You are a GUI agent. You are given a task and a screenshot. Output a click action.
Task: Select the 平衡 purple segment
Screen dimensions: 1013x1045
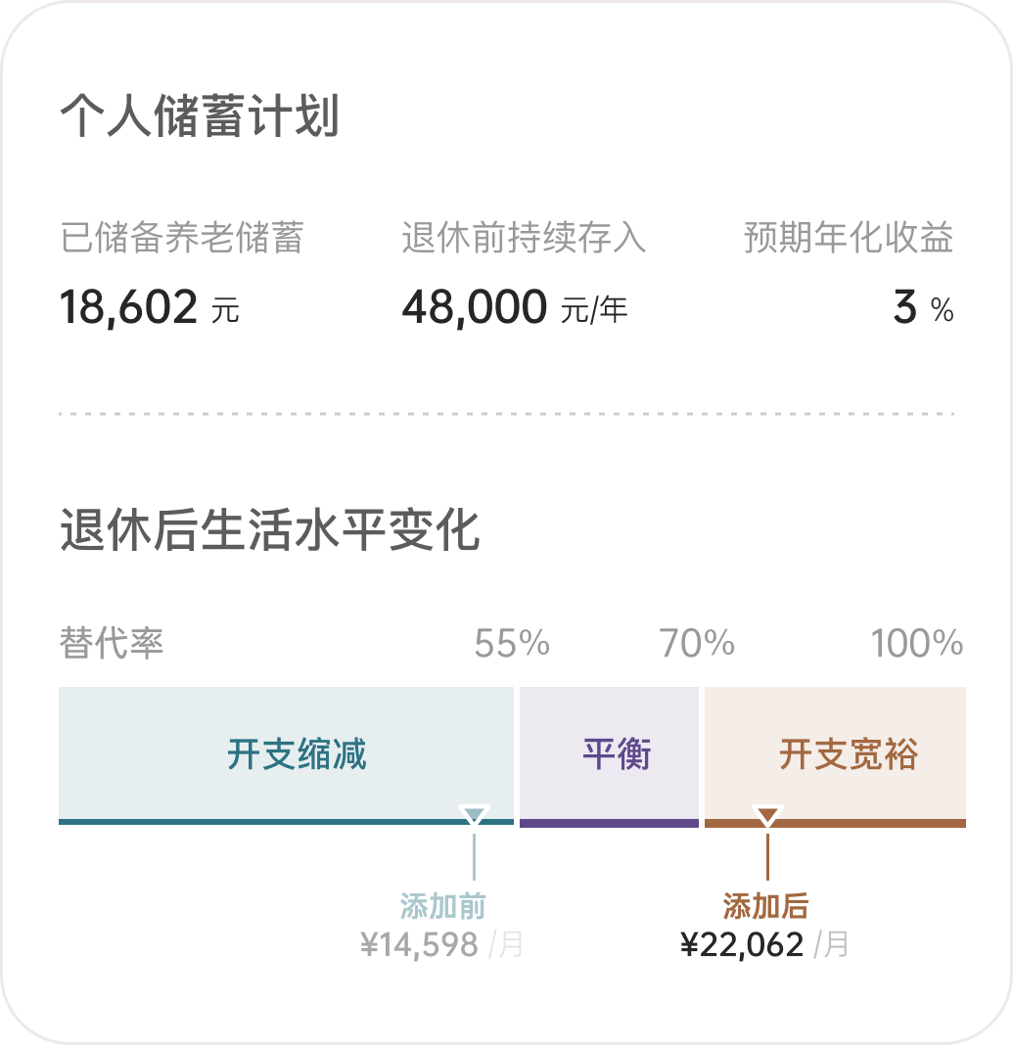pyautogui.click(x=609, y=754)
